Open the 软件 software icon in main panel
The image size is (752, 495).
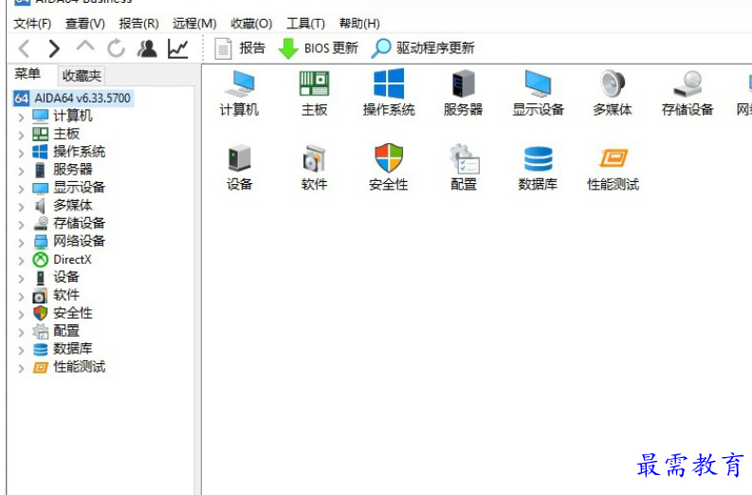tap(314, 168)
